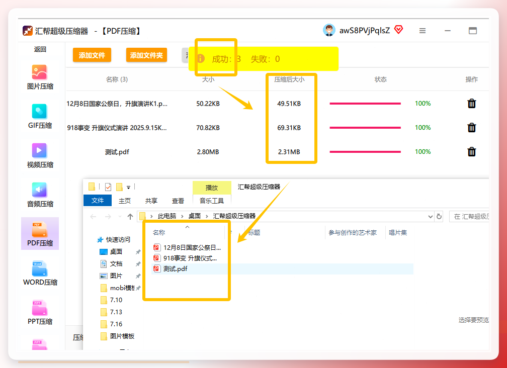Image resolution: width=507 pixels, height=368 pixels.
Task: Select 快速访问 in navigation pane
Action: 114,239
